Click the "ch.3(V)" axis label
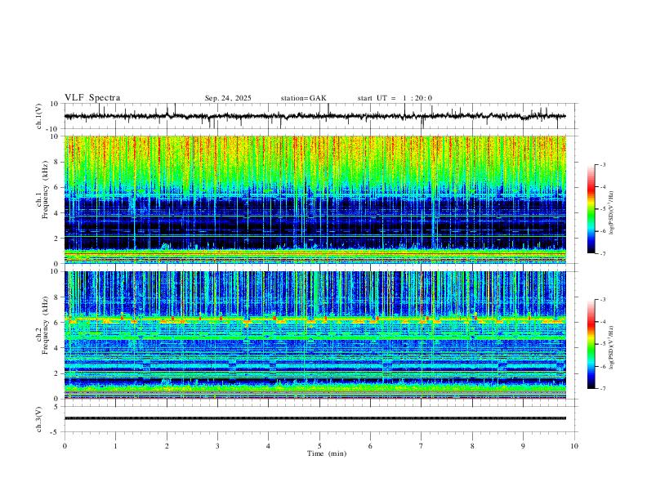The height and width of the screenshot is (500, 647). point(39,419)
